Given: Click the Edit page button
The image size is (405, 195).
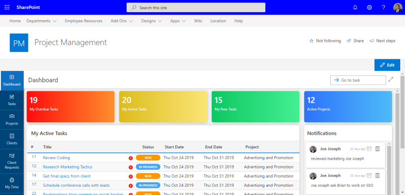Looking at the screenshot, I should tap(387, 65).
